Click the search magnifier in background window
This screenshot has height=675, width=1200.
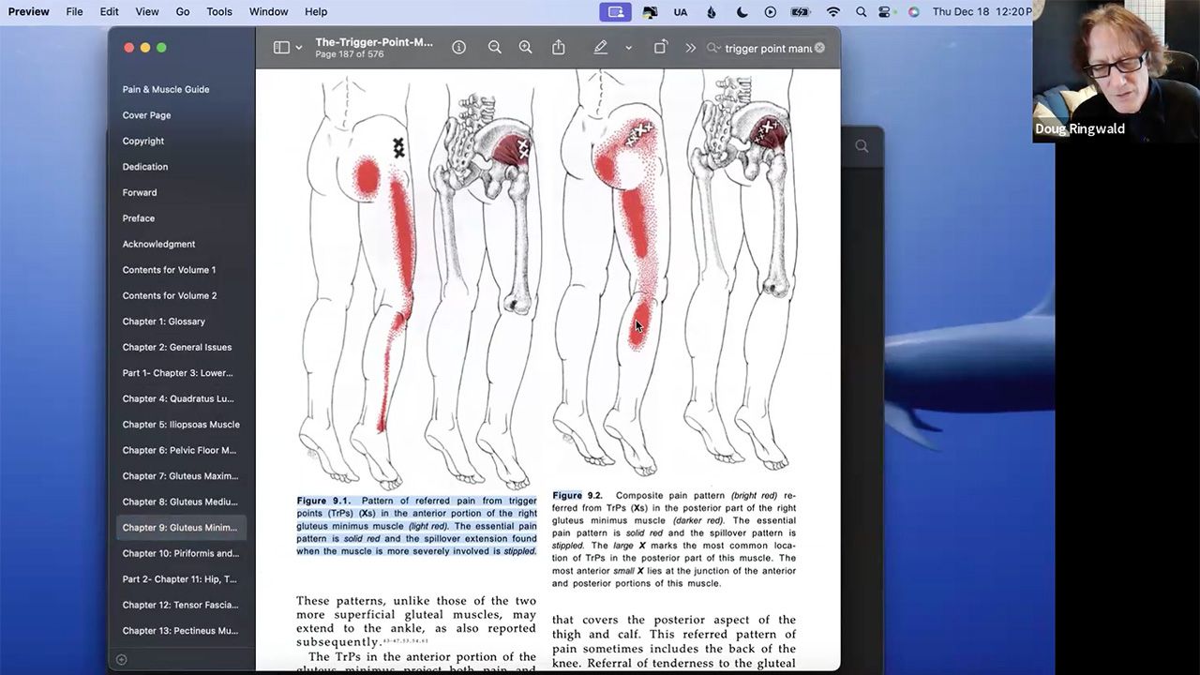pyautogui.click(x=862, y=146)
